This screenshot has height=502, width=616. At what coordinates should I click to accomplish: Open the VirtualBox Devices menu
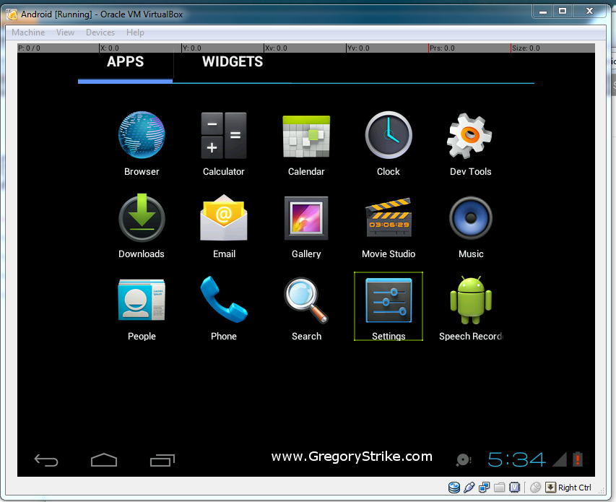click(x=100, y=33)
